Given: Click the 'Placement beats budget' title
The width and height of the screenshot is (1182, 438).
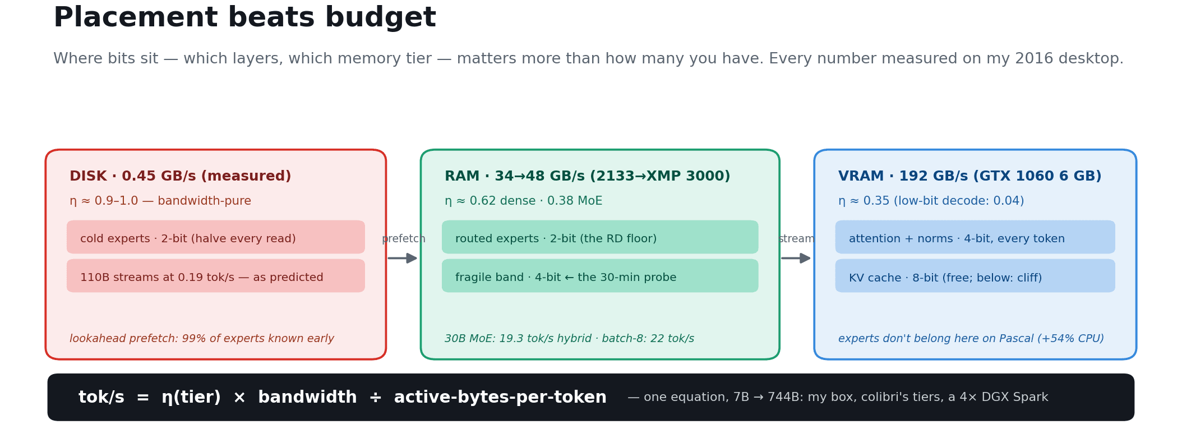Looking at the screenshot, I should point(244,18).
